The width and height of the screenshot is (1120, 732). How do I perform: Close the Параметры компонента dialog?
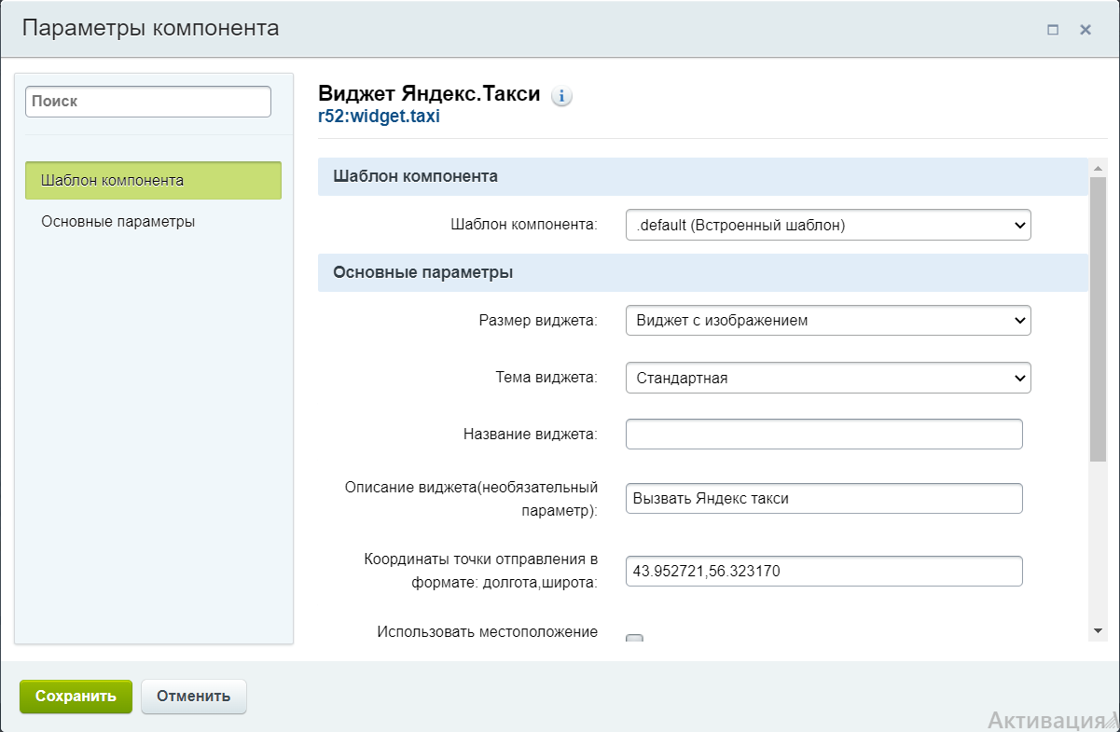click(1085, 30)
